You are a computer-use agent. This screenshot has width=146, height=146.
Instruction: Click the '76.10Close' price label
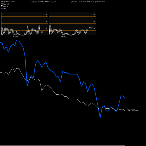[x=133, y=110]
